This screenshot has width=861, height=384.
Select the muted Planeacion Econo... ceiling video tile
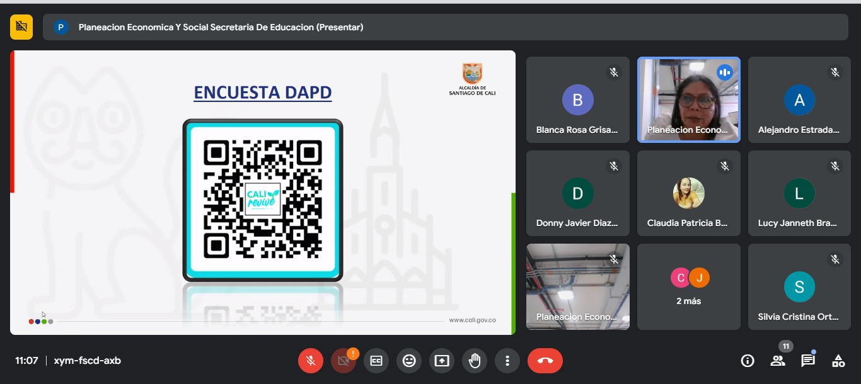578,286
